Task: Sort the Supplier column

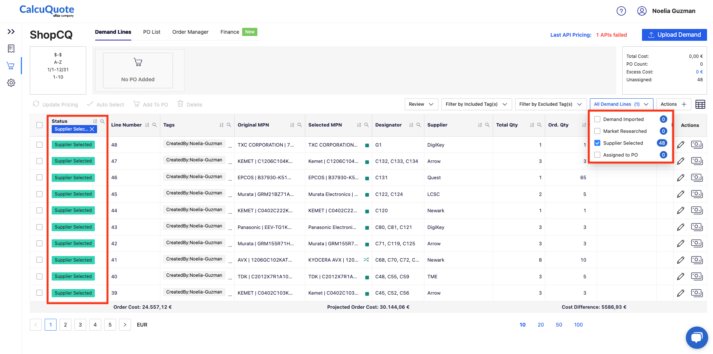Action: (480, 125)
